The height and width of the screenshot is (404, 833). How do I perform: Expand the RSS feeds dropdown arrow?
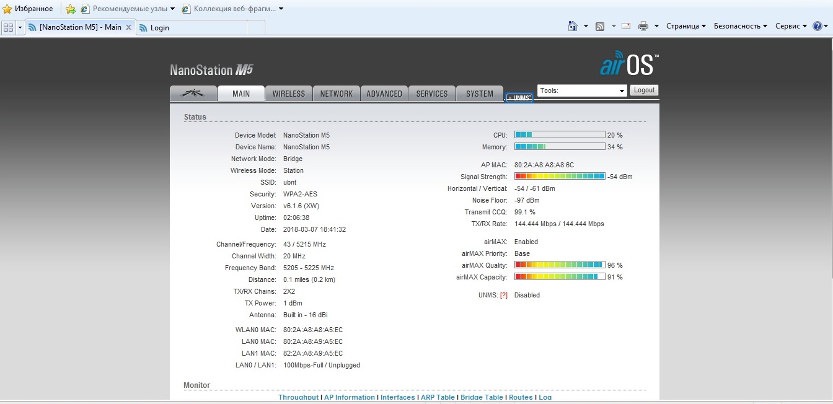pos(614,26)
